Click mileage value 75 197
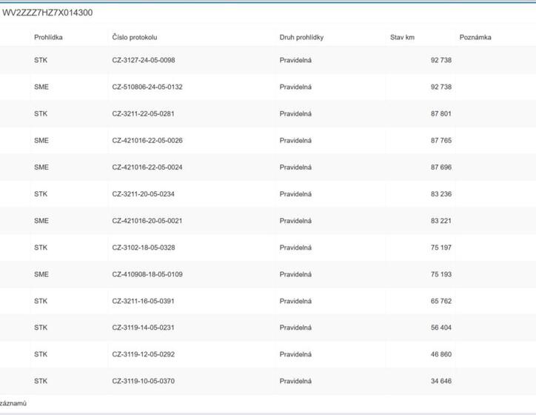Viewport: 536px width, 415px height. coord(441,248)
